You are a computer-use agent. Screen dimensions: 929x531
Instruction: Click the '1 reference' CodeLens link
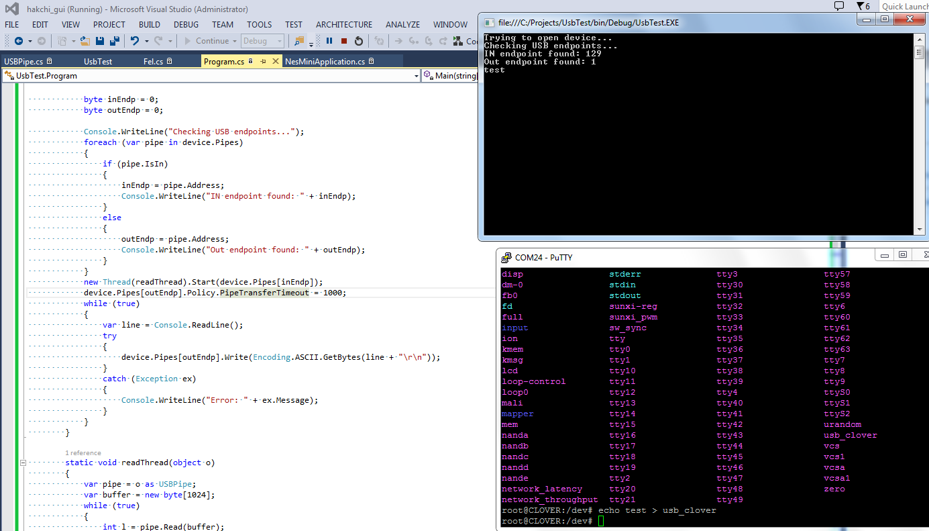point(83,453)
